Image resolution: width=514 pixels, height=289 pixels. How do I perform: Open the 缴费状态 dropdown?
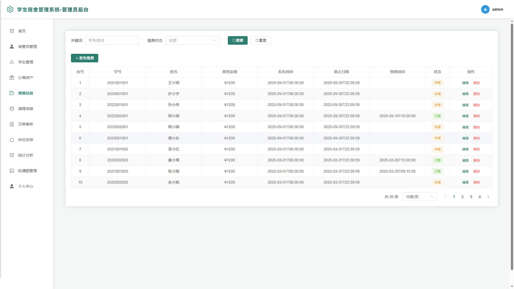point(192,40)
